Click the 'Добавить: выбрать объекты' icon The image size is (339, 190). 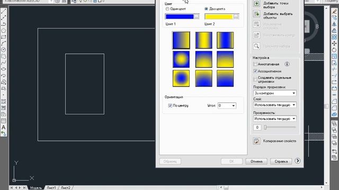pyautogui.click(x=256, y=14)
